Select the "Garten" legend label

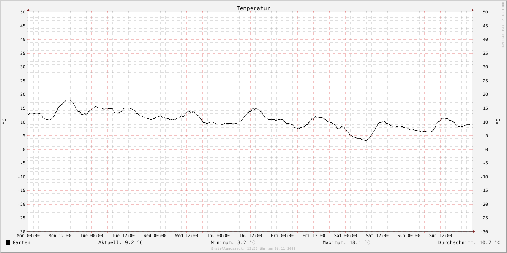(x=22, y=242)
